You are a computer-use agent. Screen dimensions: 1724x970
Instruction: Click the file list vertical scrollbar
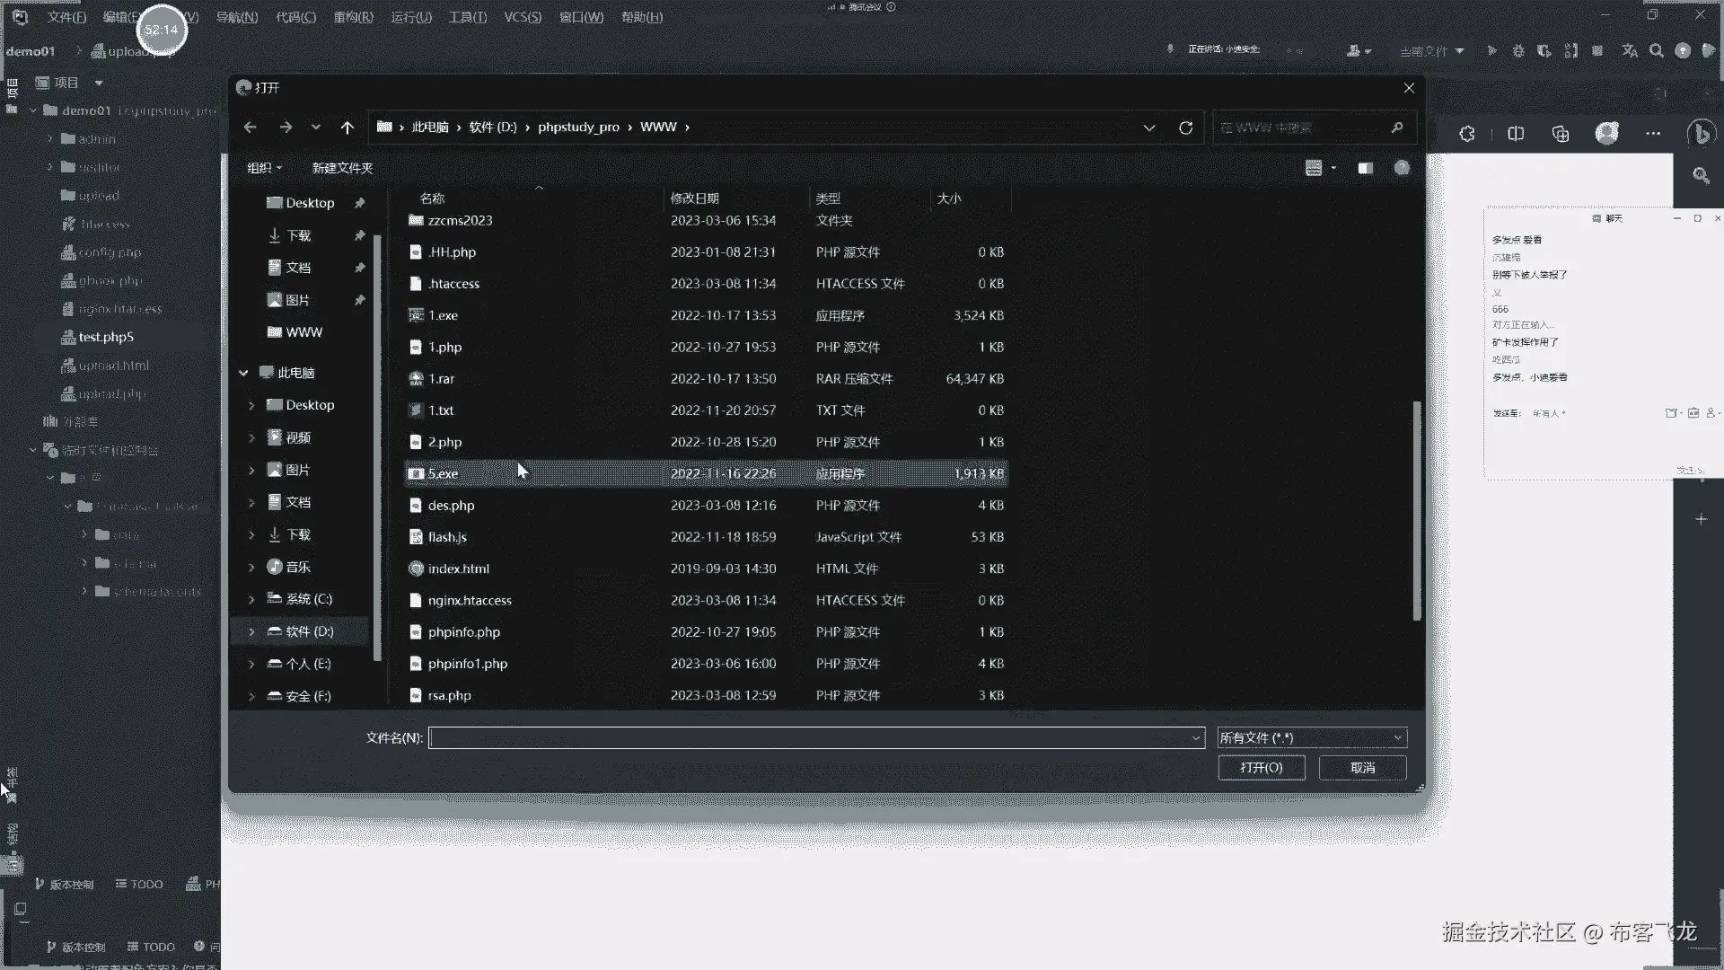1417,509
